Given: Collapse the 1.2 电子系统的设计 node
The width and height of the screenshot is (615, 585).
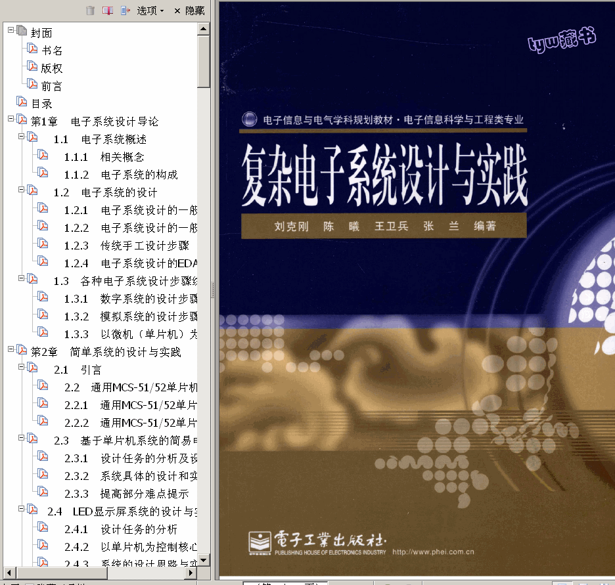Looking at the screenshot, I should (x=22, y=189).
